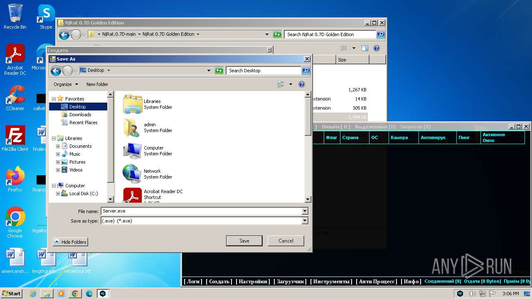
Task: Click the 3:06 PM system clock
Action: [x=510, y=294]
